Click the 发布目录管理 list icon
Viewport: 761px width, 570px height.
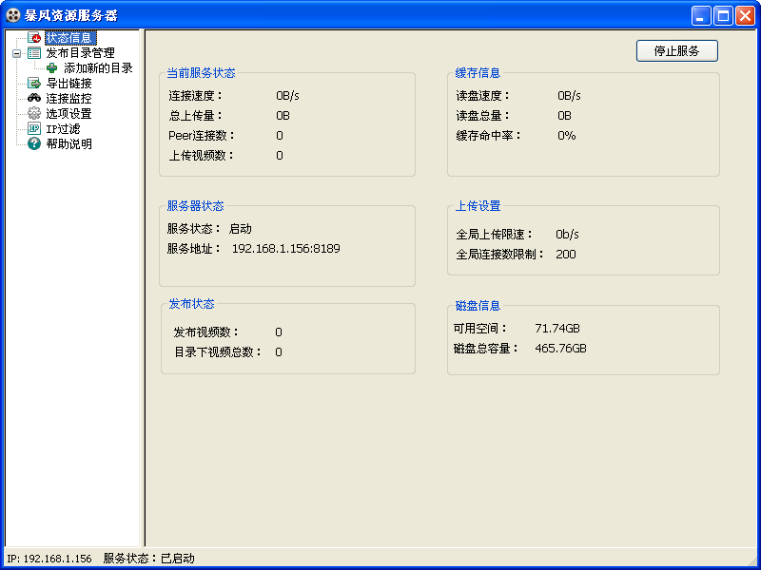pos(34,53)
